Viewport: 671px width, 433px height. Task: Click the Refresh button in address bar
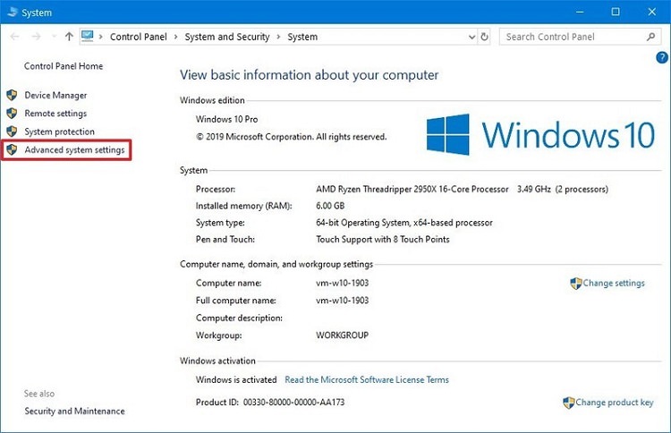click(484, 38)
